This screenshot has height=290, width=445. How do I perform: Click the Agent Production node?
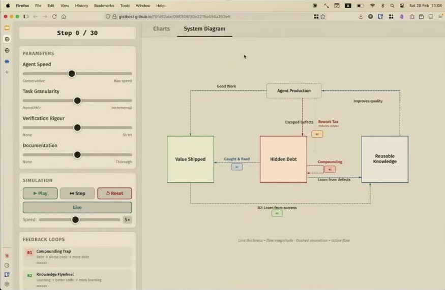[294, 91]
